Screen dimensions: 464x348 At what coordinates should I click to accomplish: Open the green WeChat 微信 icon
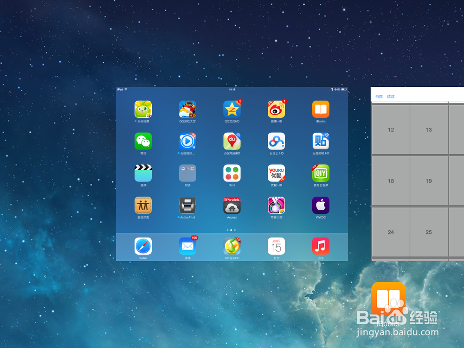[143, 141]
